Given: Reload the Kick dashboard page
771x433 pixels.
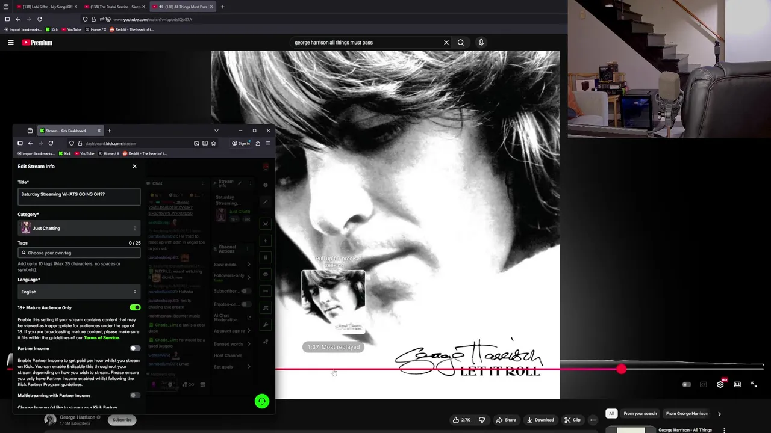Looking at the screenshot, I should point(51,143).
